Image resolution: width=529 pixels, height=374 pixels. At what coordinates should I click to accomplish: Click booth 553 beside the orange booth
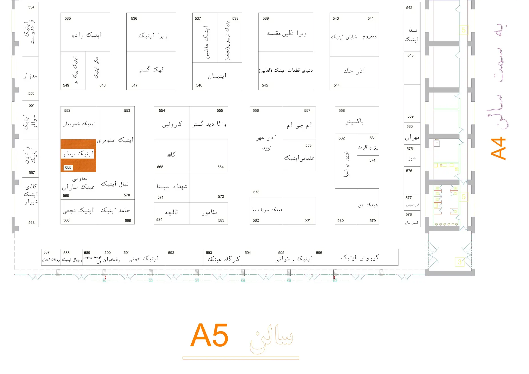[115, 139]
